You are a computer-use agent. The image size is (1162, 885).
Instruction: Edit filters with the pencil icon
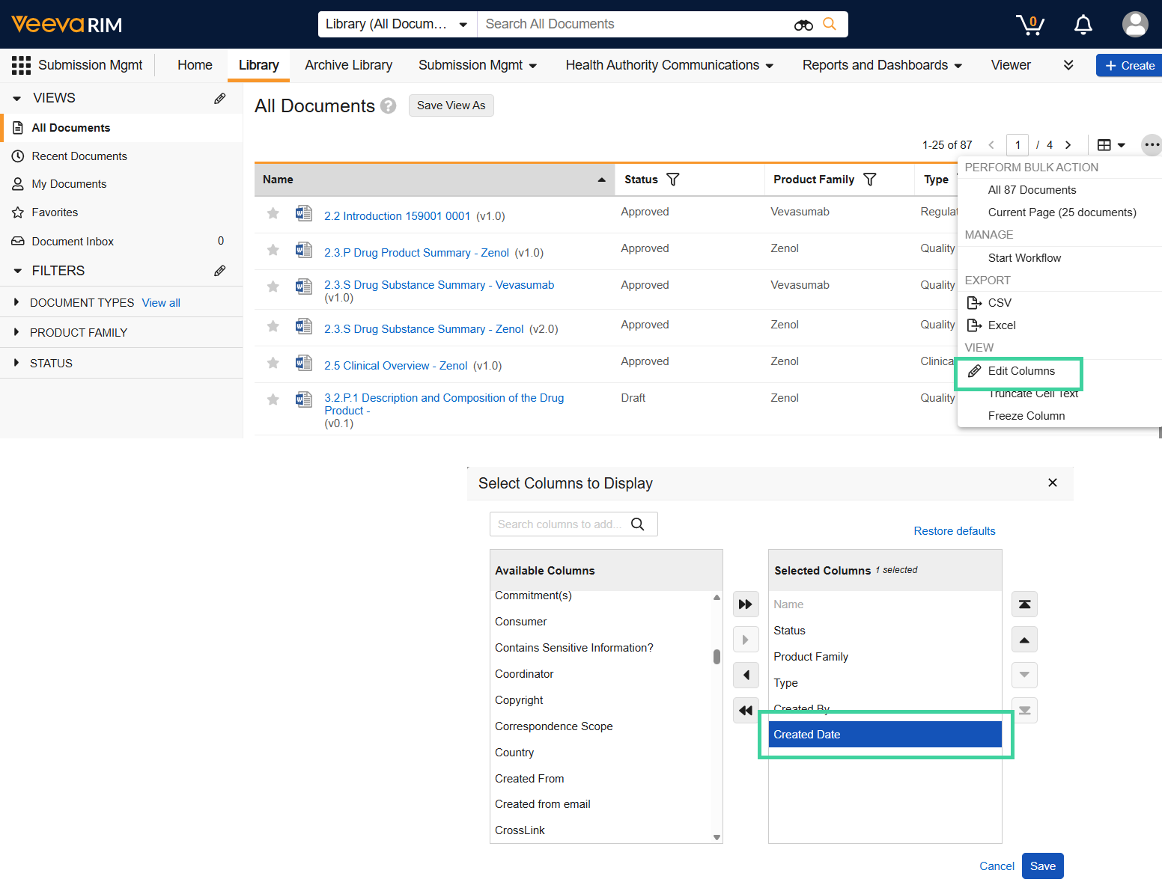[x=219, y=271]
